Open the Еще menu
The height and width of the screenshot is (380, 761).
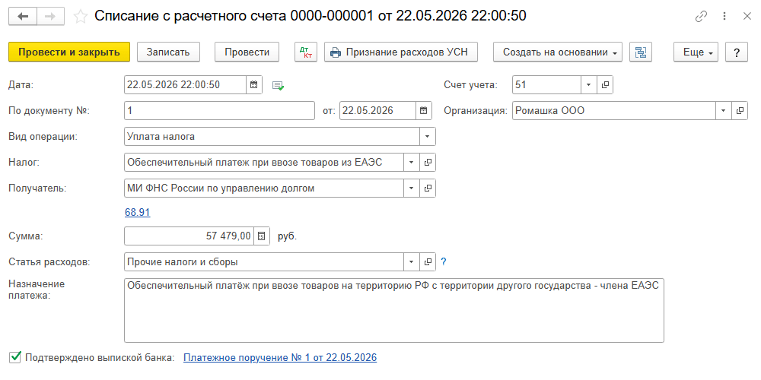(x=696, y=52)
